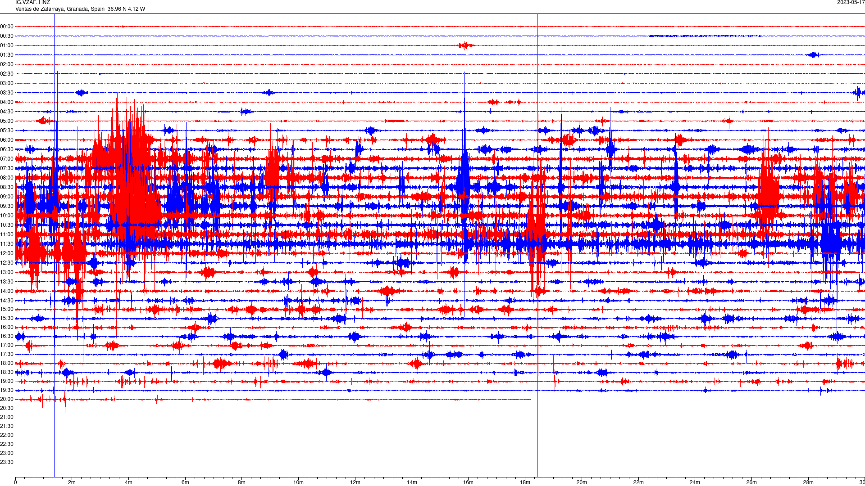This screenshot has height=486, width=865.
Task: Select the 20:30 time row label
Action: click(x=7, y=408)
